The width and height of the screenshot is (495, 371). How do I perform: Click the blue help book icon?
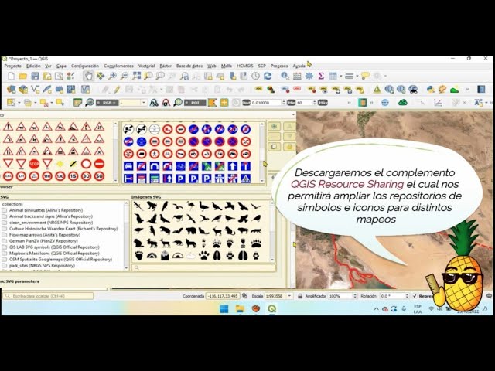481,90
